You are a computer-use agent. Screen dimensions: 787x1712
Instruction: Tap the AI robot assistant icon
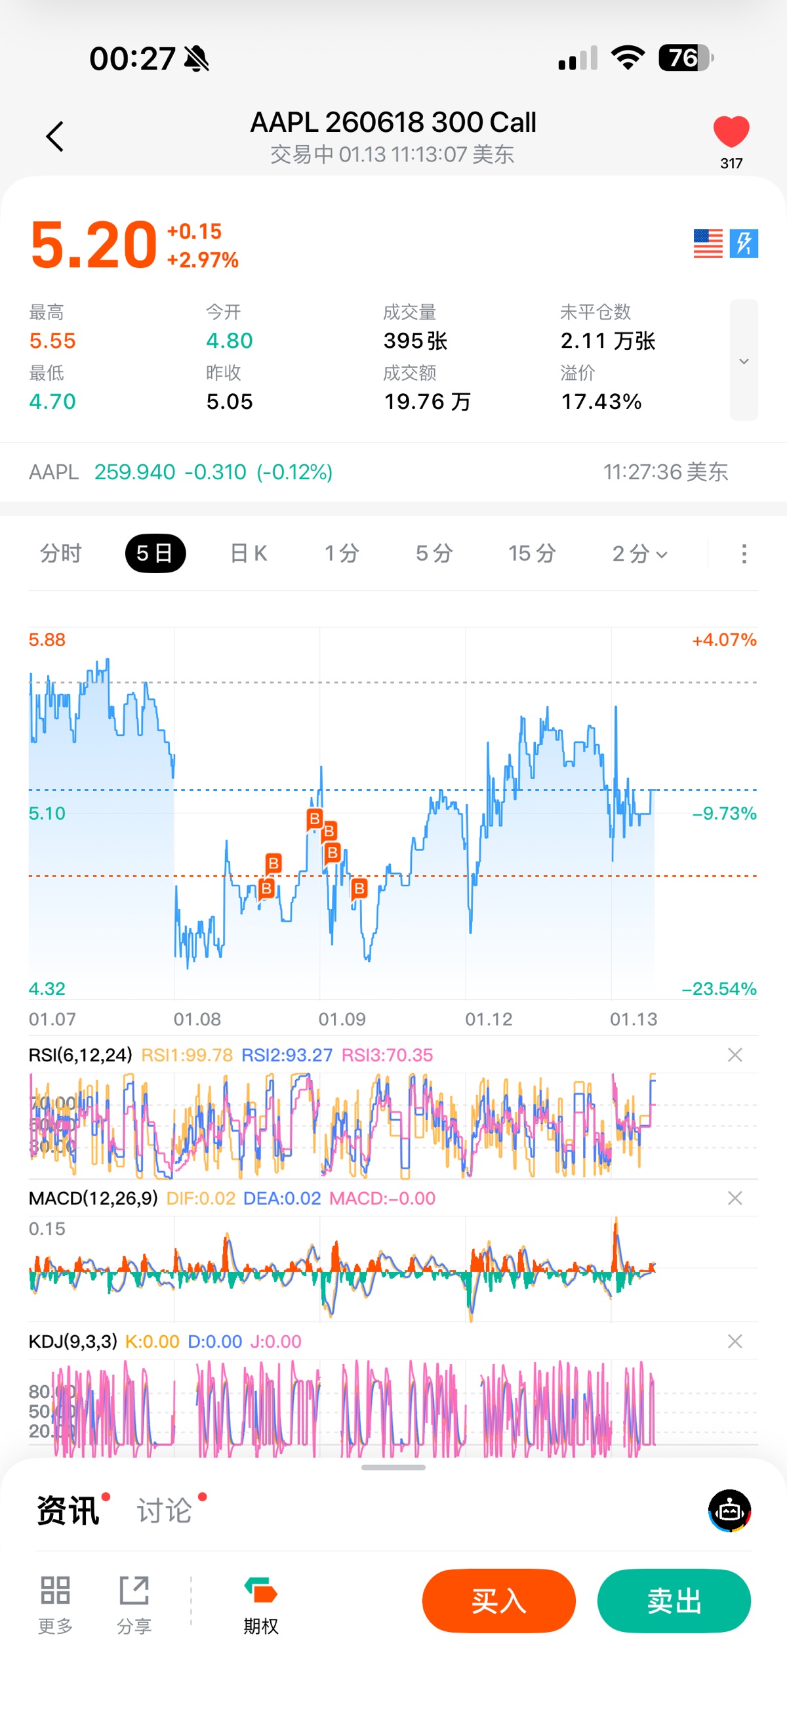[729, 1510]
